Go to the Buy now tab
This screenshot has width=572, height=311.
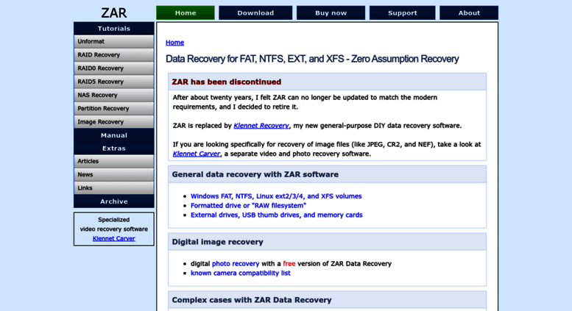click(x=331, y=12)
